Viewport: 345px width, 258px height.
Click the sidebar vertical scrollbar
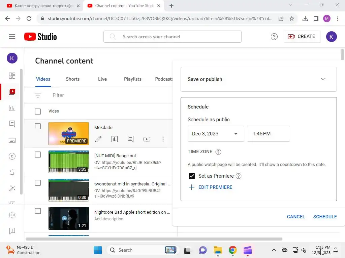click(x=21, y=132)
